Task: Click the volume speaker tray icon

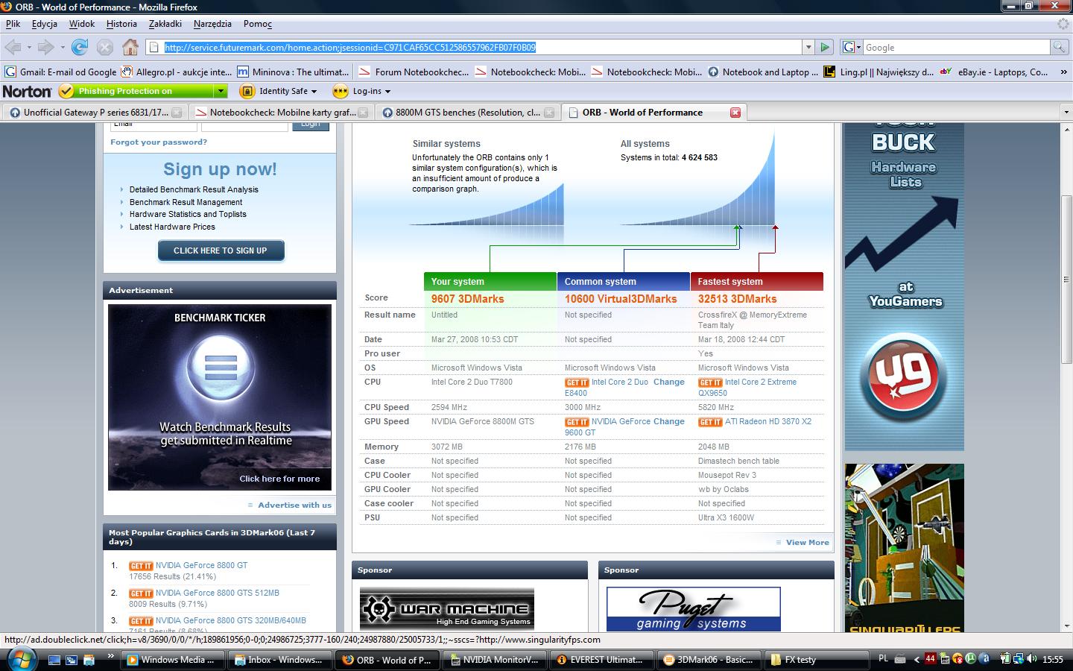Action: 1031,659
